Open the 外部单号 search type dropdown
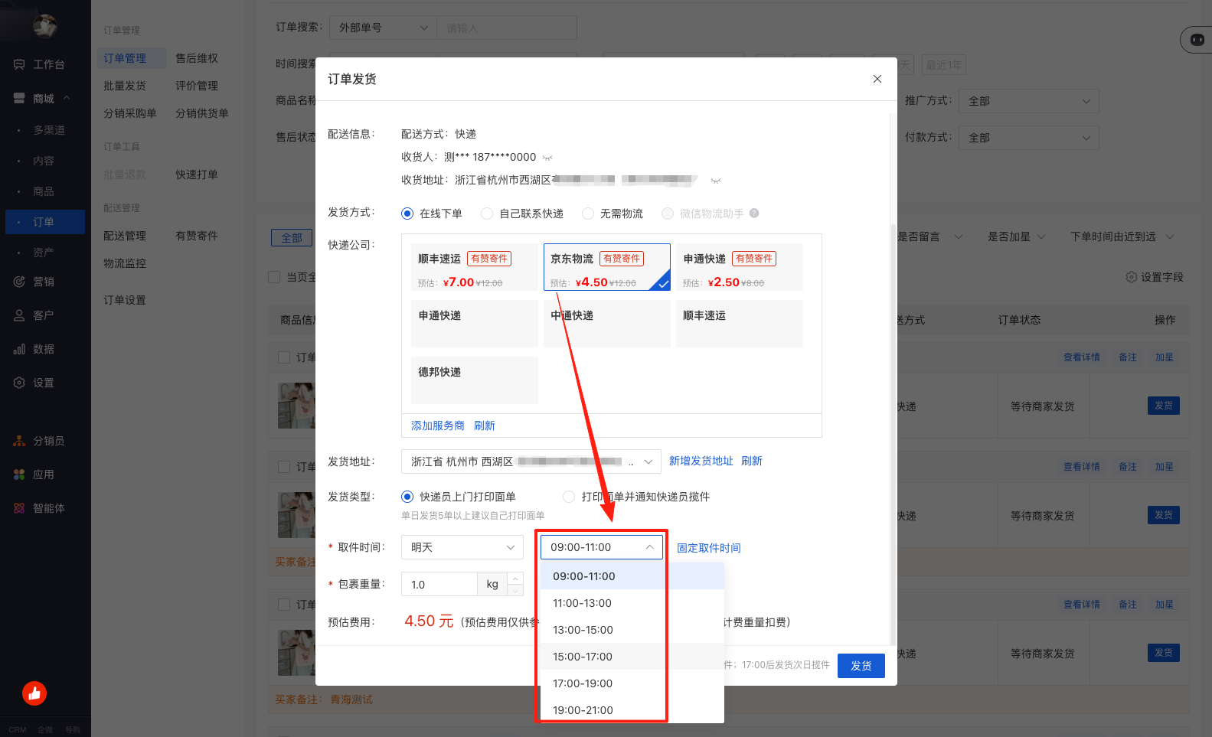1212x737 pixels. (x=383, y=28)
